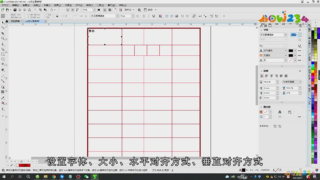Toggle Underline in the property bar
The height and width of the screenshot is (180, 320).
coord(154,16)
